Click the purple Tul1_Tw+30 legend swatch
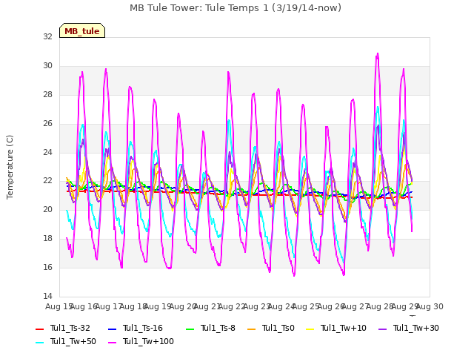The width and height of the screenshot is (474, 356). tap(382, 329)
